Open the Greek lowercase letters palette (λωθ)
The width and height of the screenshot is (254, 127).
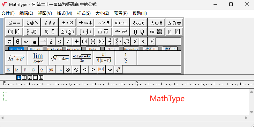[156, 23]
